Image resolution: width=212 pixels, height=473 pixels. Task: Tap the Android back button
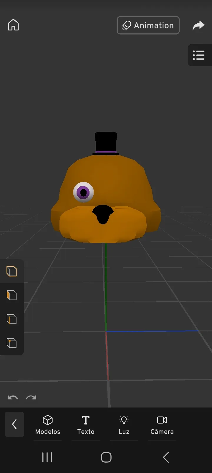[x=166, y=457]
